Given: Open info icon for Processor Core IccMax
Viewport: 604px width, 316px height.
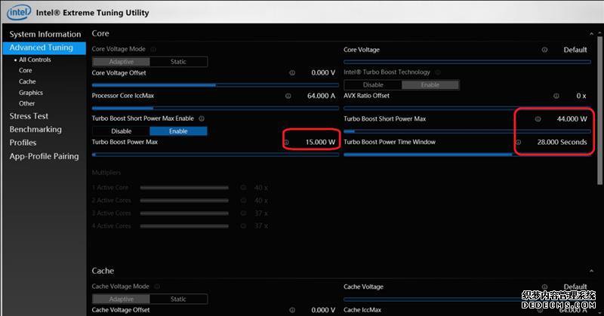Looking at the screenshot, I should [x=288, y=96].
